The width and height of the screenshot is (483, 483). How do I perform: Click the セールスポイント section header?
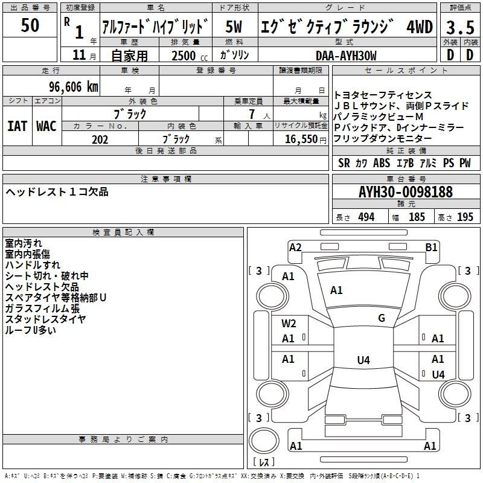[x=406, y=71]
